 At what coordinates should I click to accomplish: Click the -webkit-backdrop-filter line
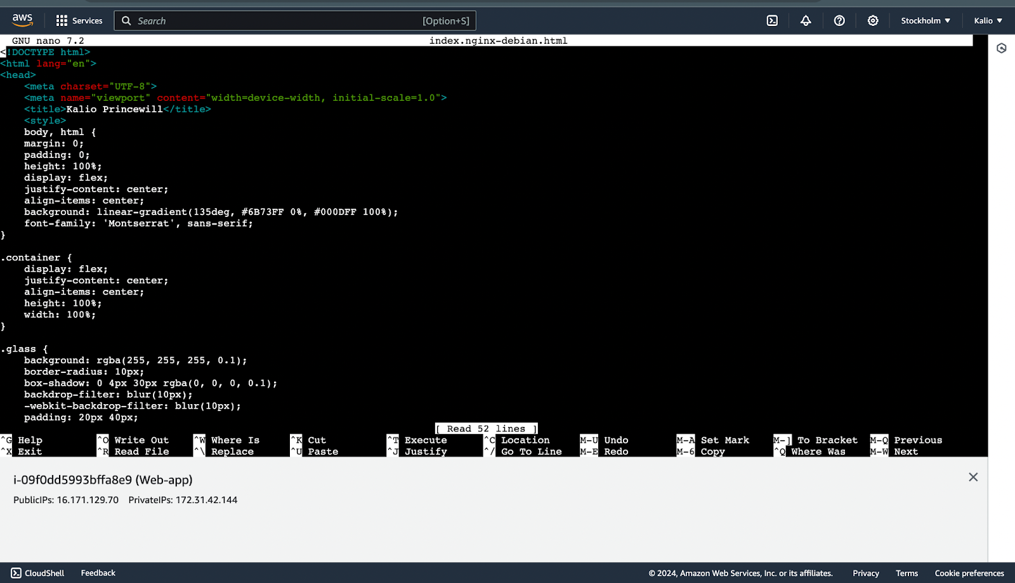click(133, 406)
